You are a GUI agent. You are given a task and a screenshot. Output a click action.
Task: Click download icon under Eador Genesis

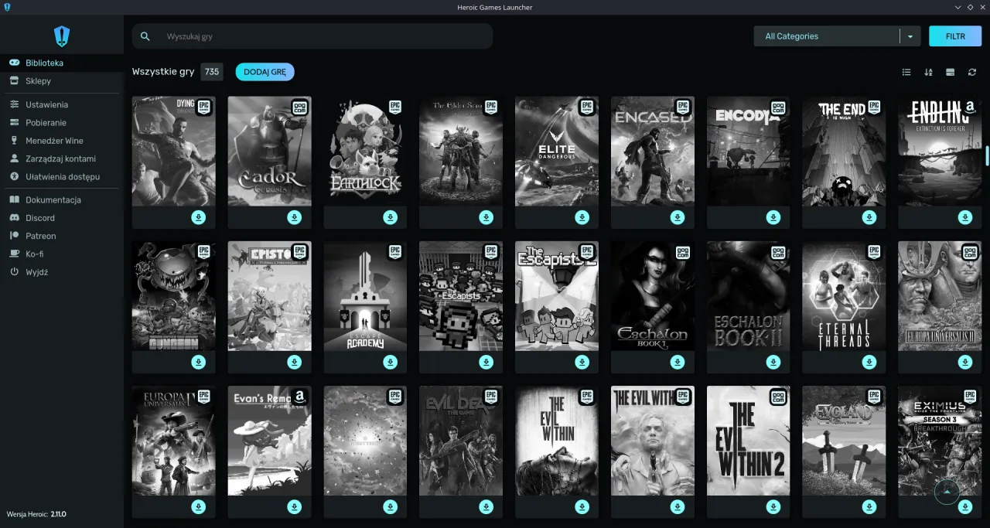(294, 217)
